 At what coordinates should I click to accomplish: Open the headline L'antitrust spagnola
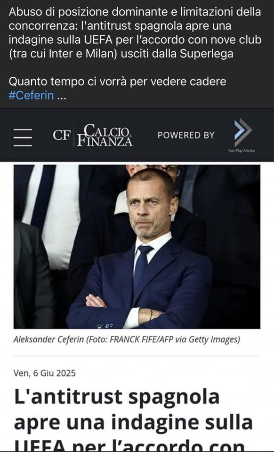pos(117,397)
